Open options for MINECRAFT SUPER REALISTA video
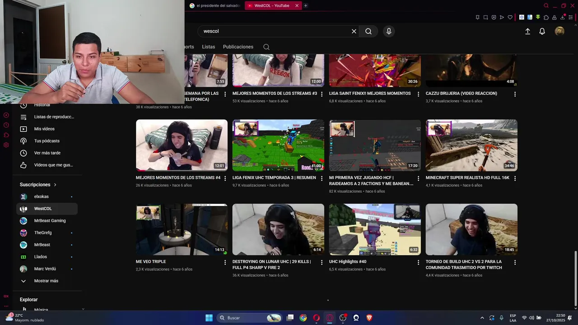578x325 pixels. click(x=515, y=178)
